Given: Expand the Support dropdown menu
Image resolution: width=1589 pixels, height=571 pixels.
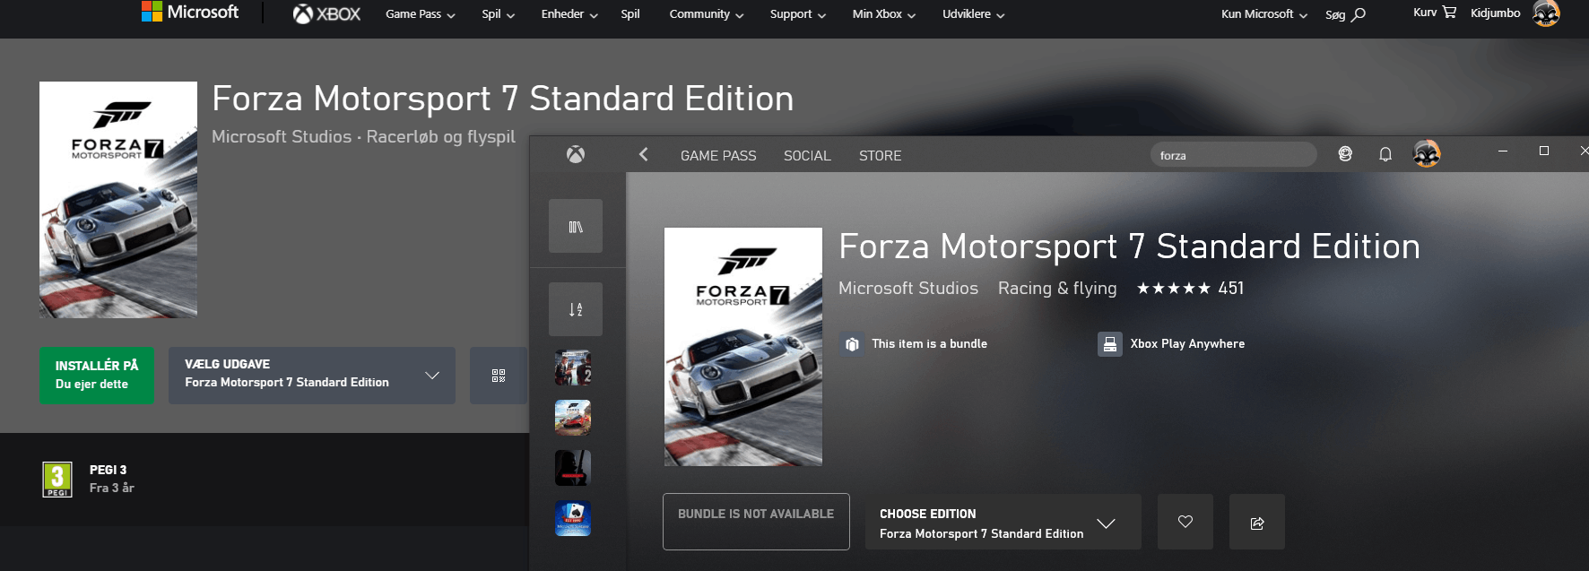Looking at the screenshot, I should (798, 14).
